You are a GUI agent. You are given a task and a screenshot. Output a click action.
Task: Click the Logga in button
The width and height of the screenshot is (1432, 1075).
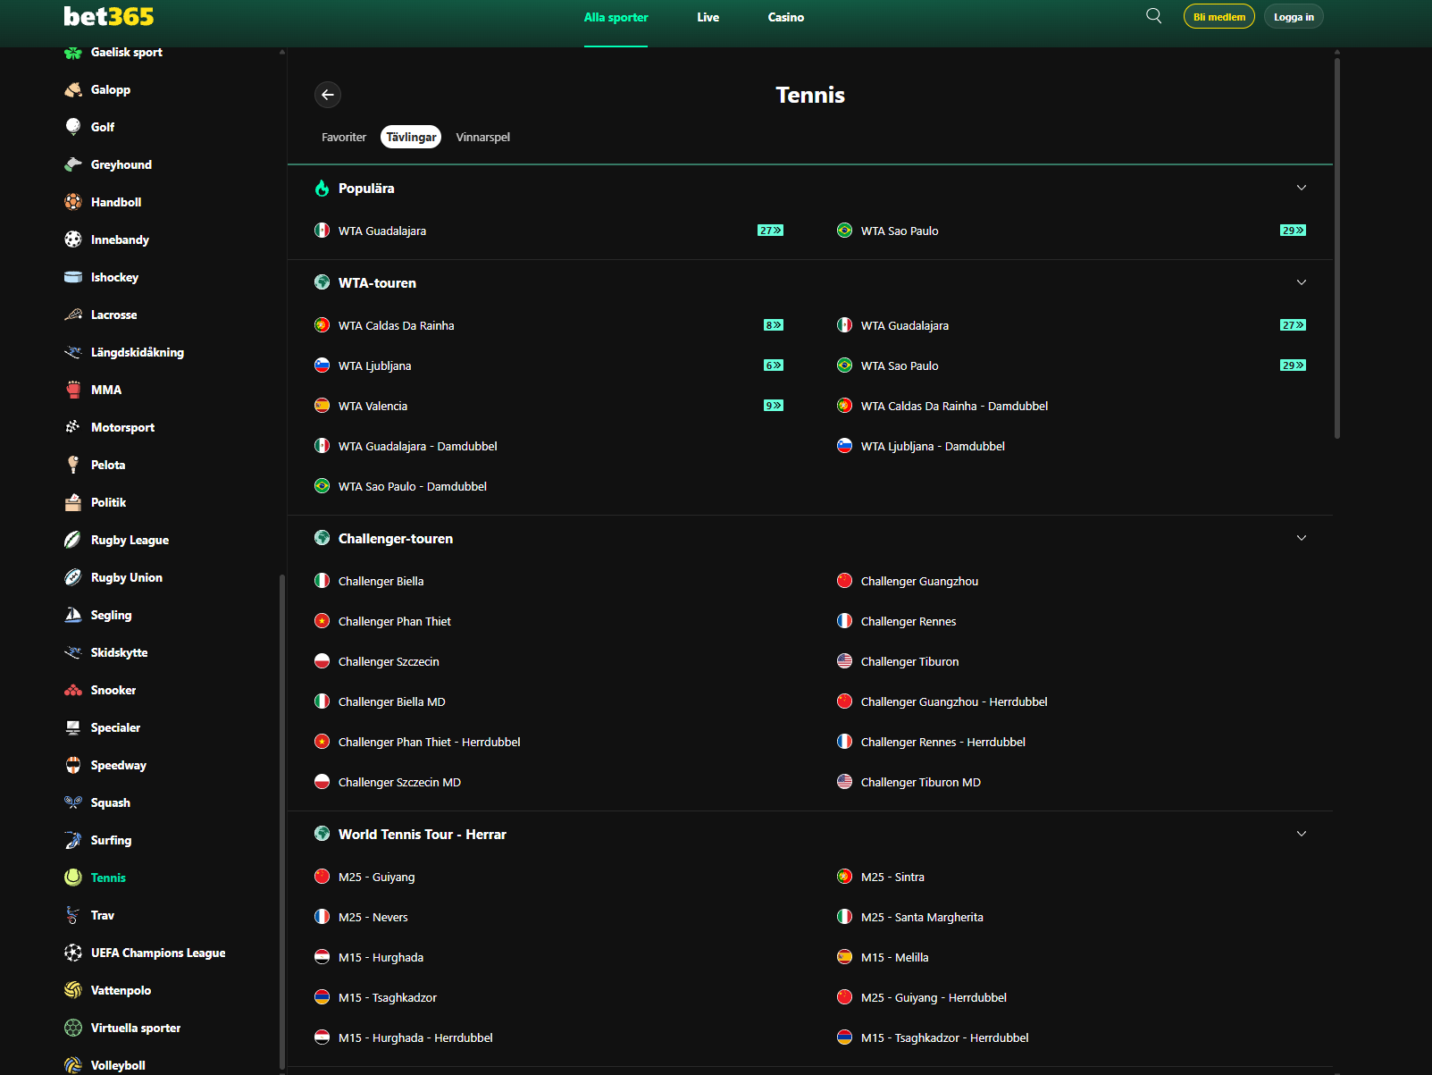tap(1294, 16)
